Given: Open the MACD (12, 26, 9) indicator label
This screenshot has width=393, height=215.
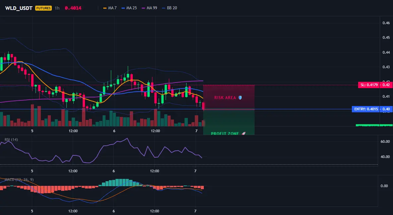Looking at the screenshot, I should click(x=19, y=180).
